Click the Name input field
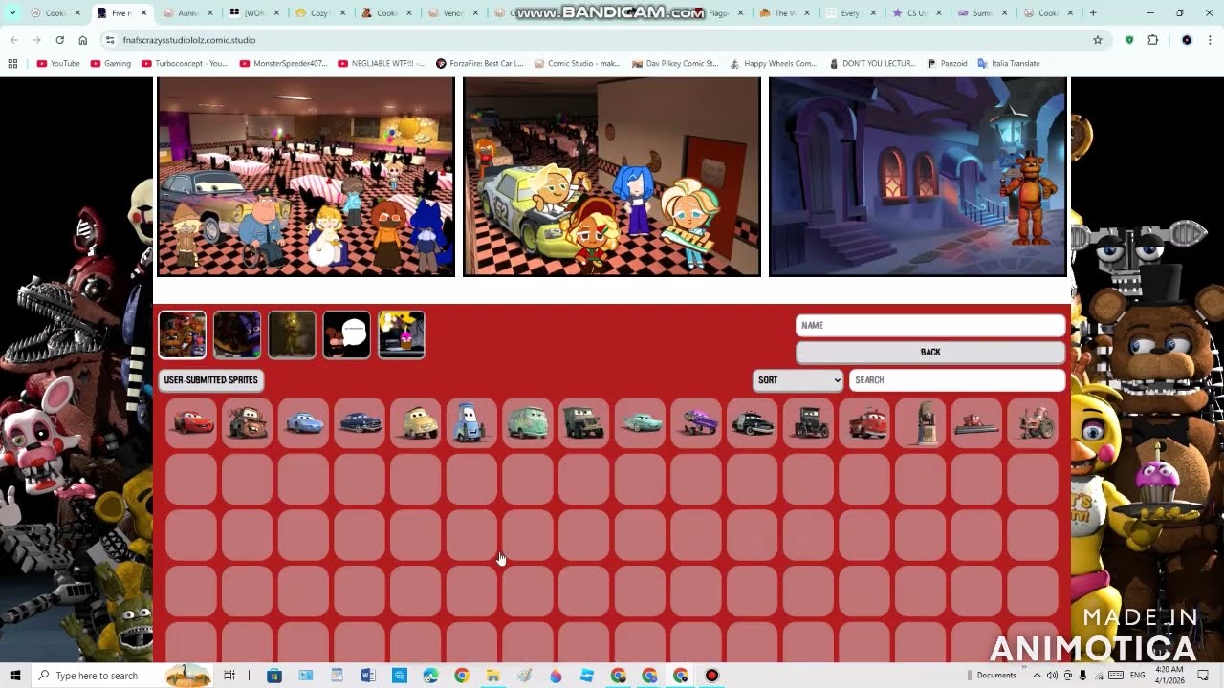Viewport: 1224px width, 688px height. pyautogui.click(x=930, y=325)
